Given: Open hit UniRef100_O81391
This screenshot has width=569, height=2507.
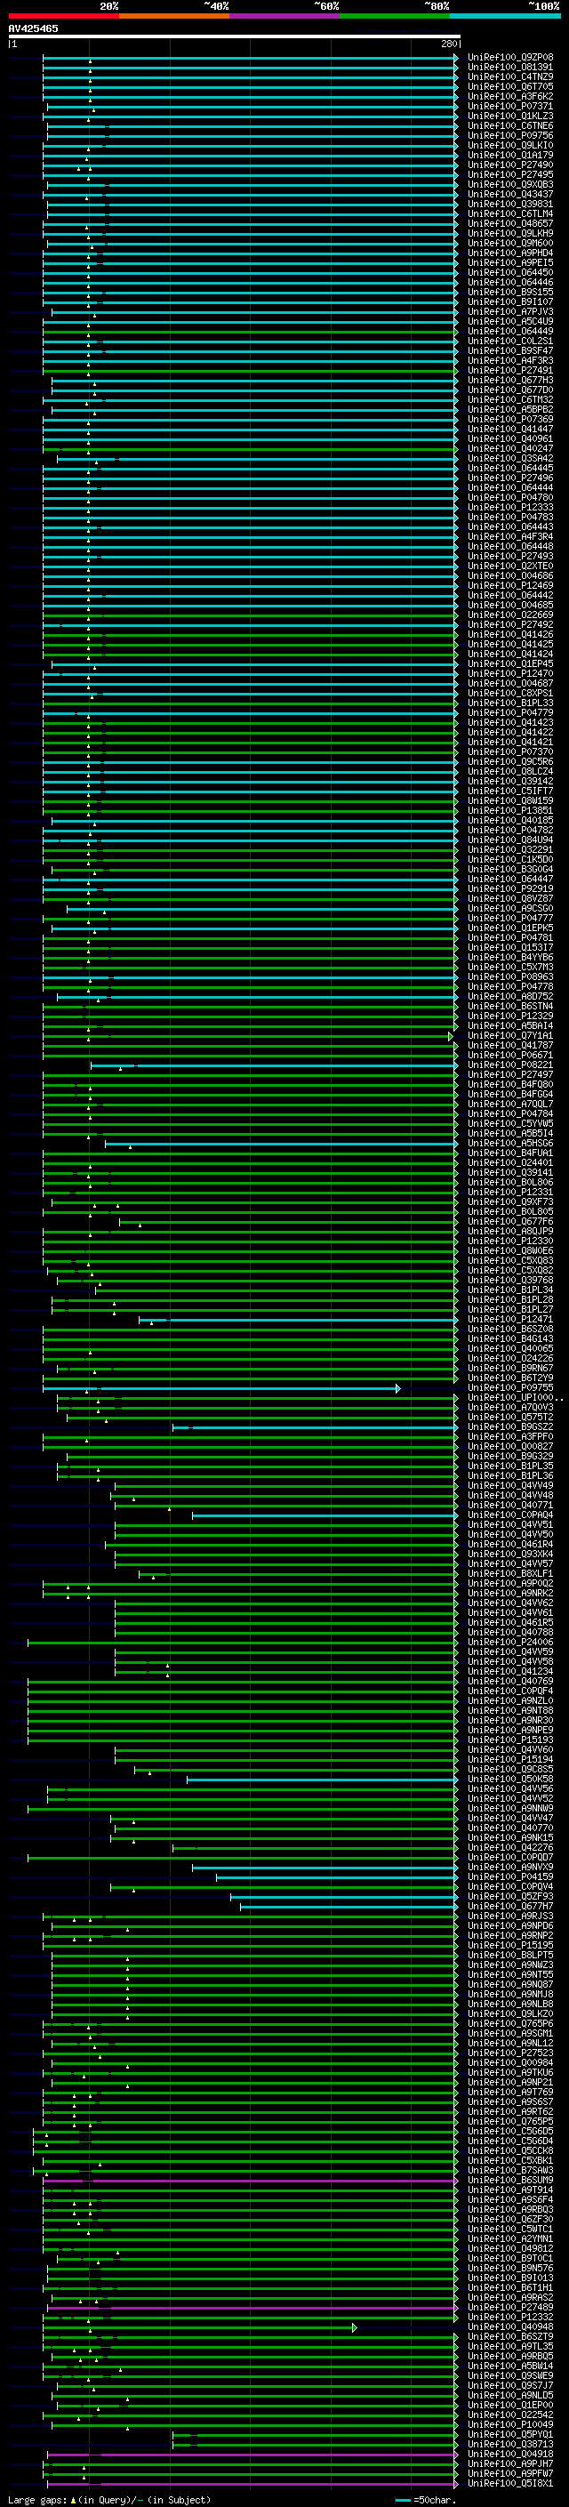Looking at the screenshot, I should 510,68.
